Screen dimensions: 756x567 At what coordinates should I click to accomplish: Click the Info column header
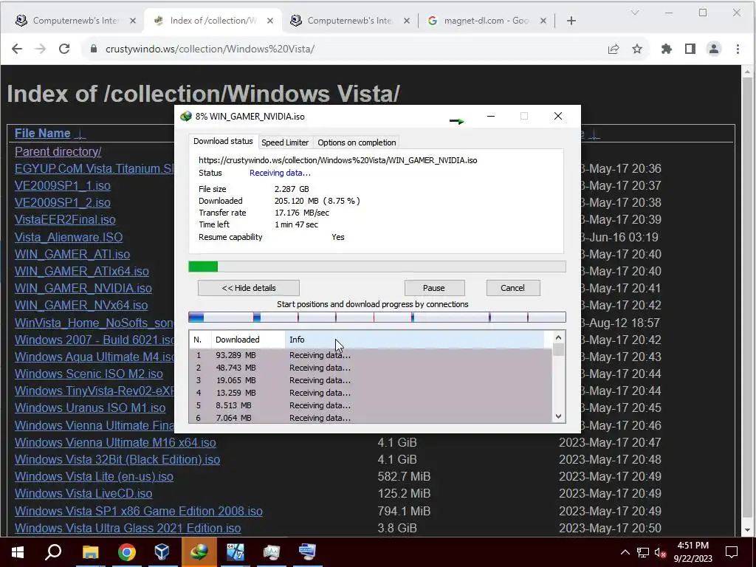415,340
